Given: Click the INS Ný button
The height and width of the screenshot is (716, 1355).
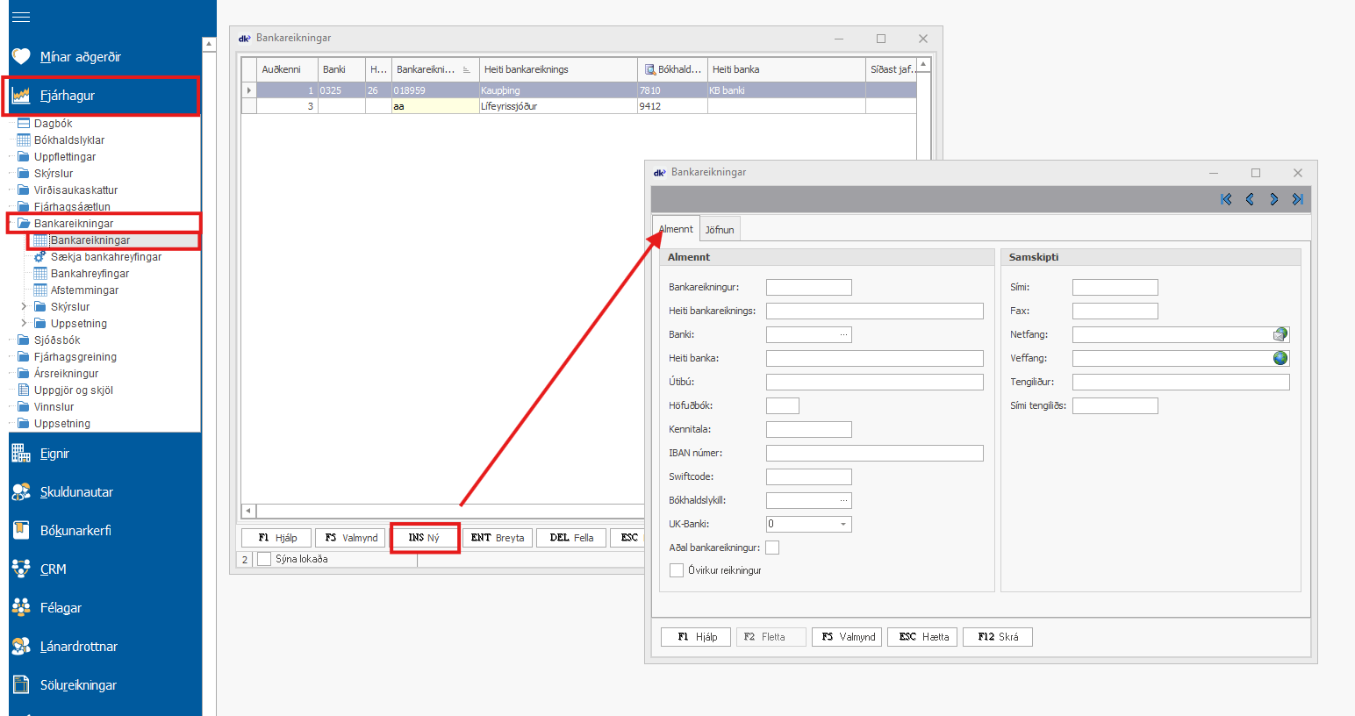Looking at the screenshot, I should 425,538.
